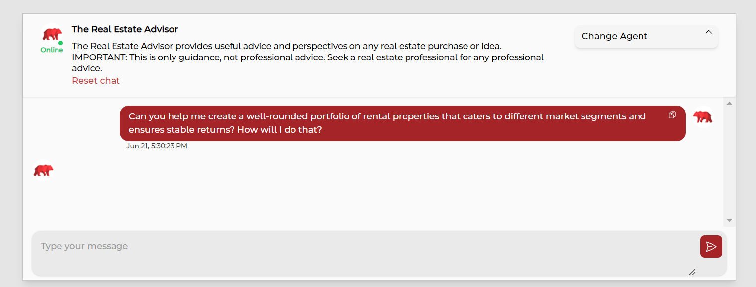
Task: Click the 'Online' status label
Action: 52,50
